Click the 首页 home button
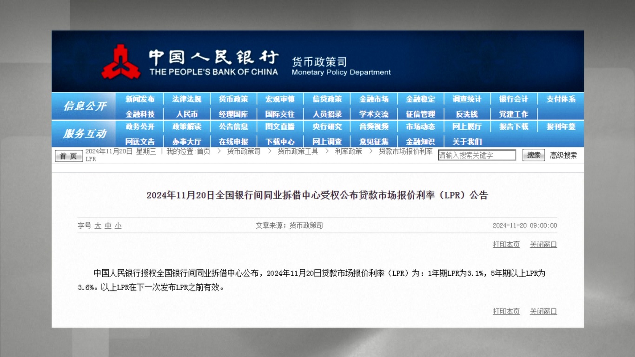635x357 pixels. point(68,156)
